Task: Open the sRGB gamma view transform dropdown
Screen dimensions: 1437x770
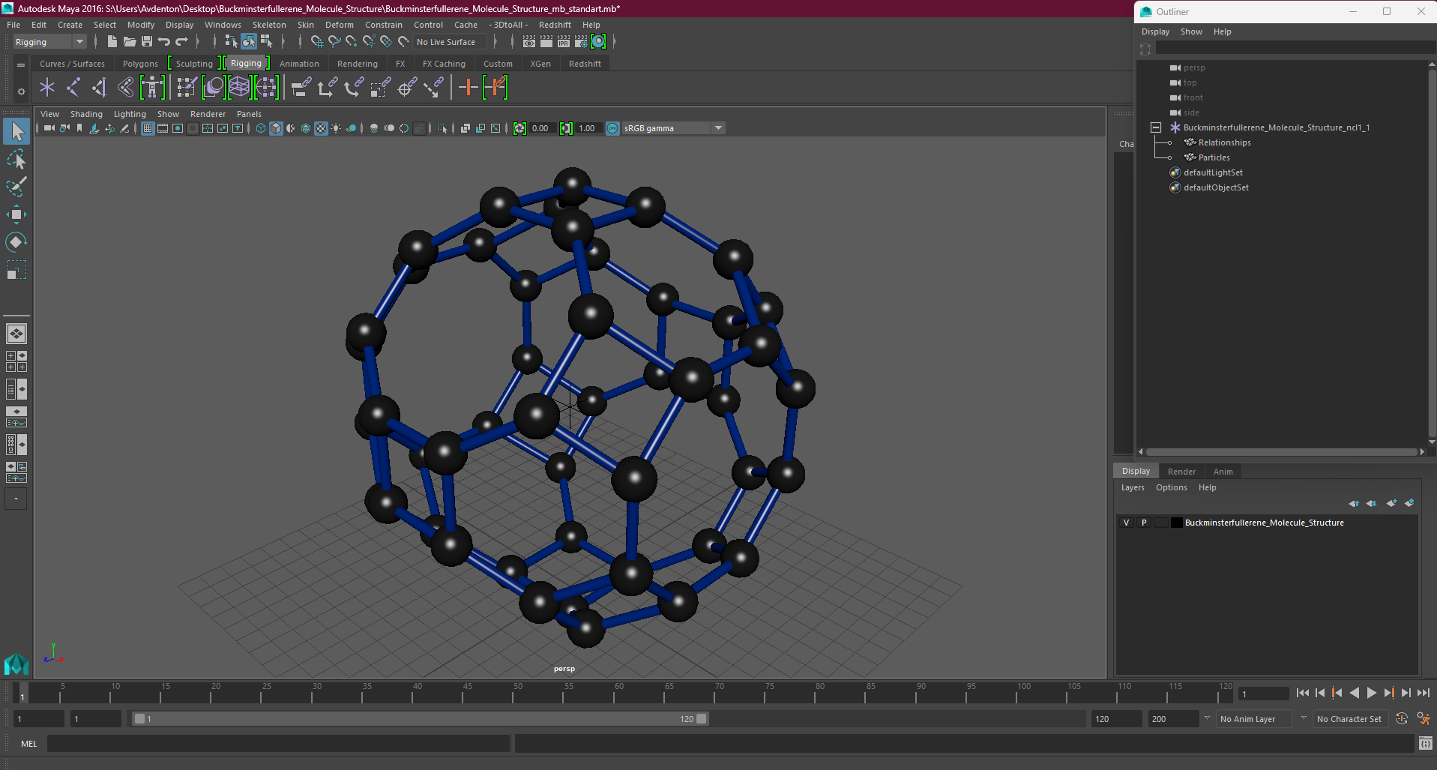Action: point(673,128)
